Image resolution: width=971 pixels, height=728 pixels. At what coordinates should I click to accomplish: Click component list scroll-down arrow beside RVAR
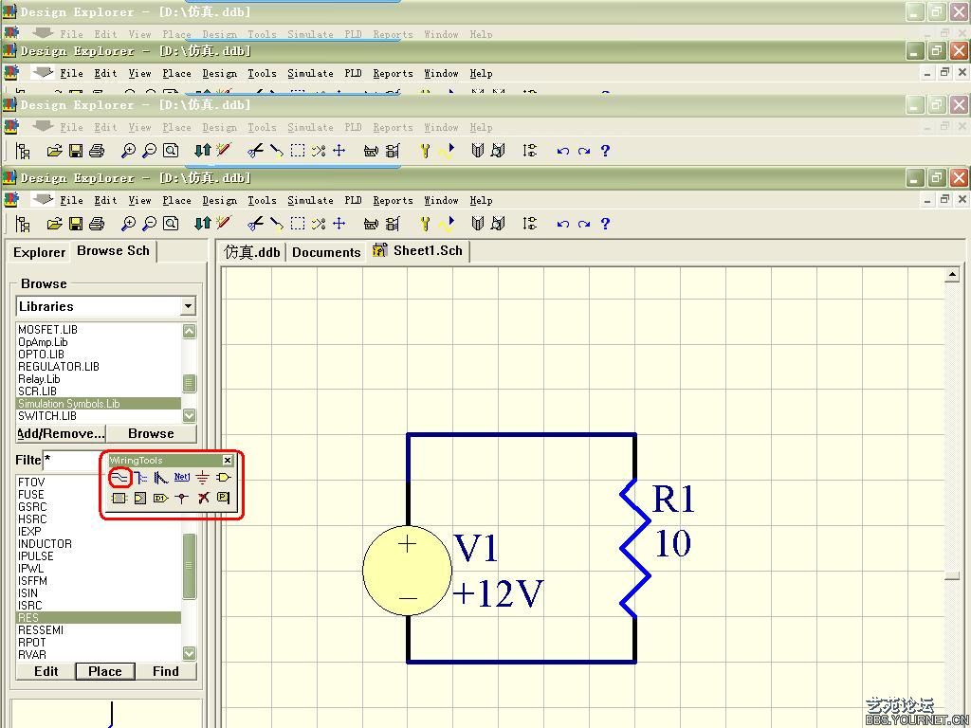pyautogui.click(x=190, y=653)
